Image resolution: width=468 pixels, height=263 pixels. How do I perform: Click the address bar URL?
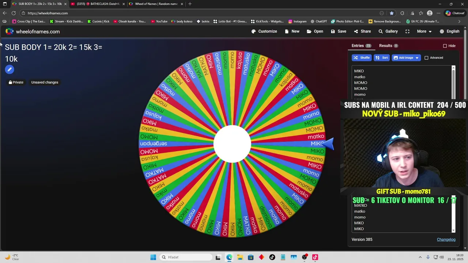pos(48,13)
